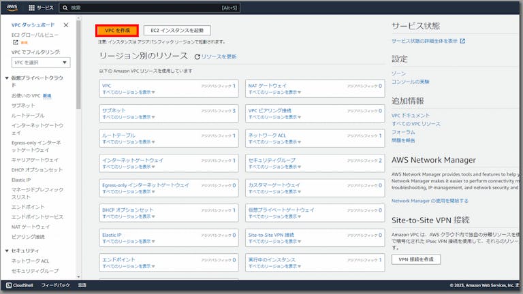The width and height of the screenshot is (523, 294).
Task: Click sidebar scrollbar down arrow
Action: 78,277
